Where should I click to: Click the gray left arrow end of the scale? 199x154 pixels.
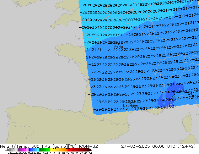pyautogui.click(x=7, y=150)
